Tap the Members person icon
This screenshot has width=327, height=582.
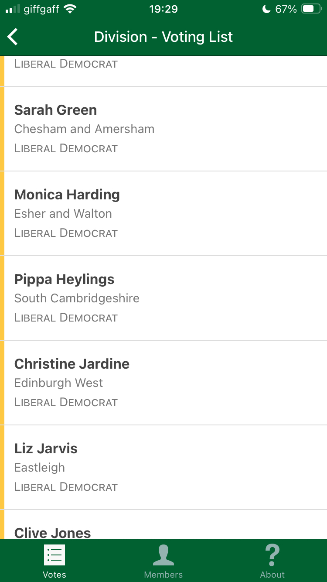(x=163, y=555)
